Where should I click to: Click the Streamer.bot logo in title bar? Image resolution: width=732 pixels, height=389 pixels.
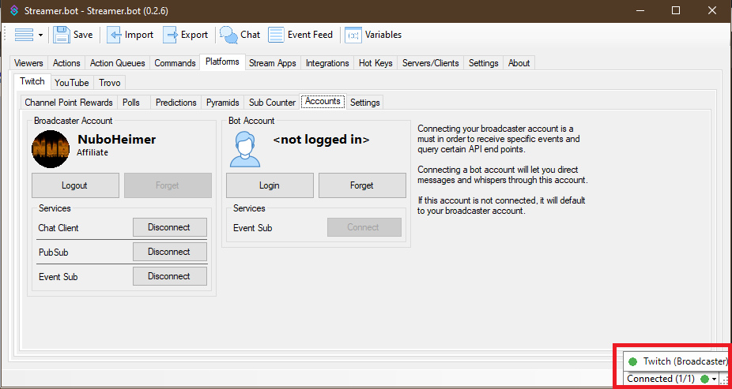(x=14, y=10)
